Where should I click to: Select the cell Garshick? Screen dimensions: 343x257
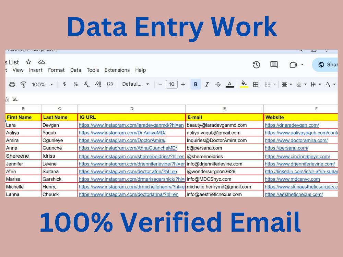pyautogui.click(x=59, y=179)
